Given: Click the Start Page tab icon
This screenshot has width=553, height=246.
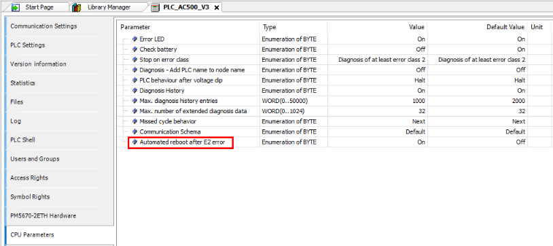Looking at the screenshot, I should [x=16, y=7].
